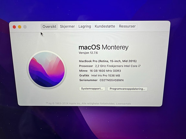
Task: Close the window with the red button
Action: coord(14,27)
